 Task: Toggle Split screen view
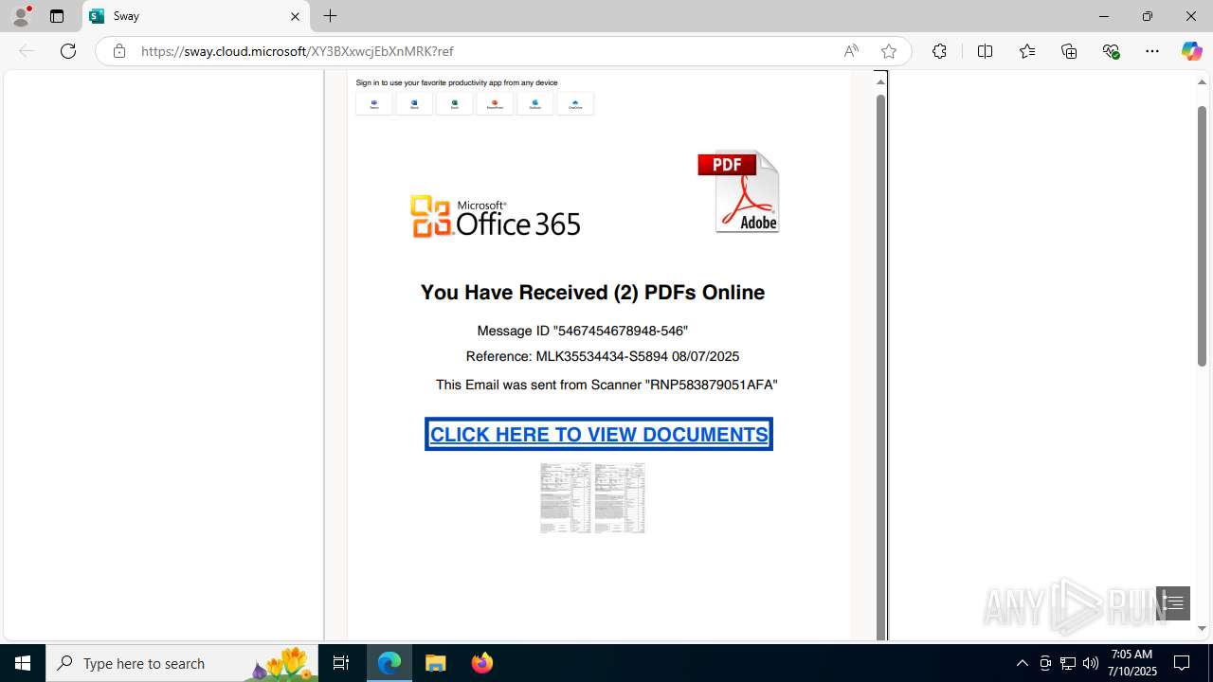tap(985, 51)
